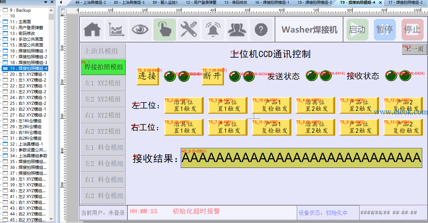Select the green touch-hand manual icon
The width and height of the screenshot is (428, 223).
click(165, 30)
